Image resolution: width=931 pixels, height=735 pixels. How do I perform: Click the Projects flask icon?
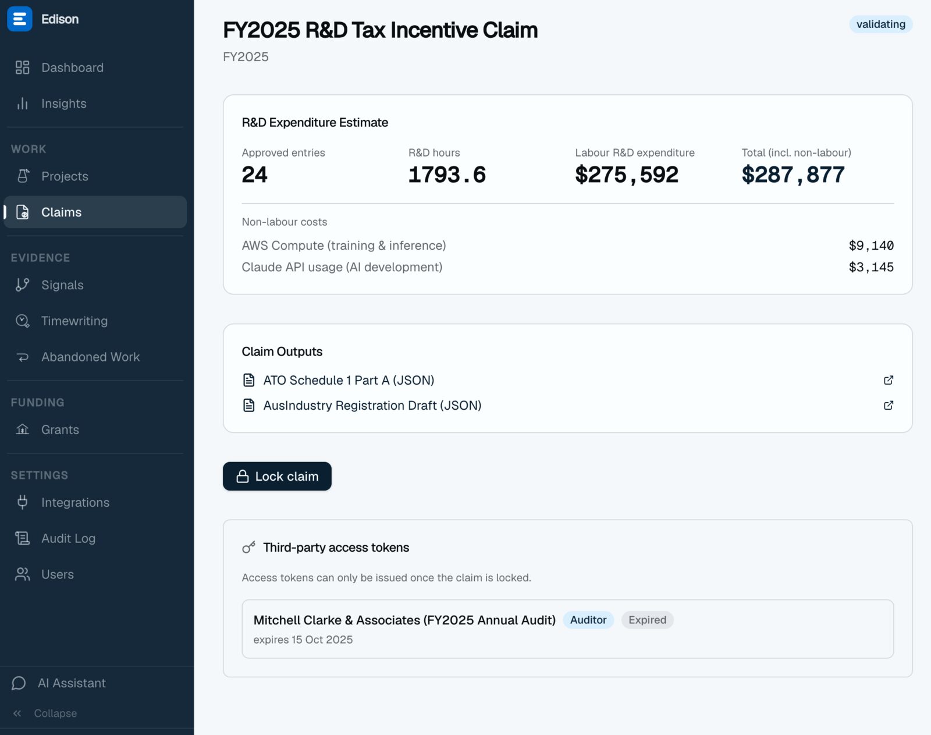tap(22, 176)
